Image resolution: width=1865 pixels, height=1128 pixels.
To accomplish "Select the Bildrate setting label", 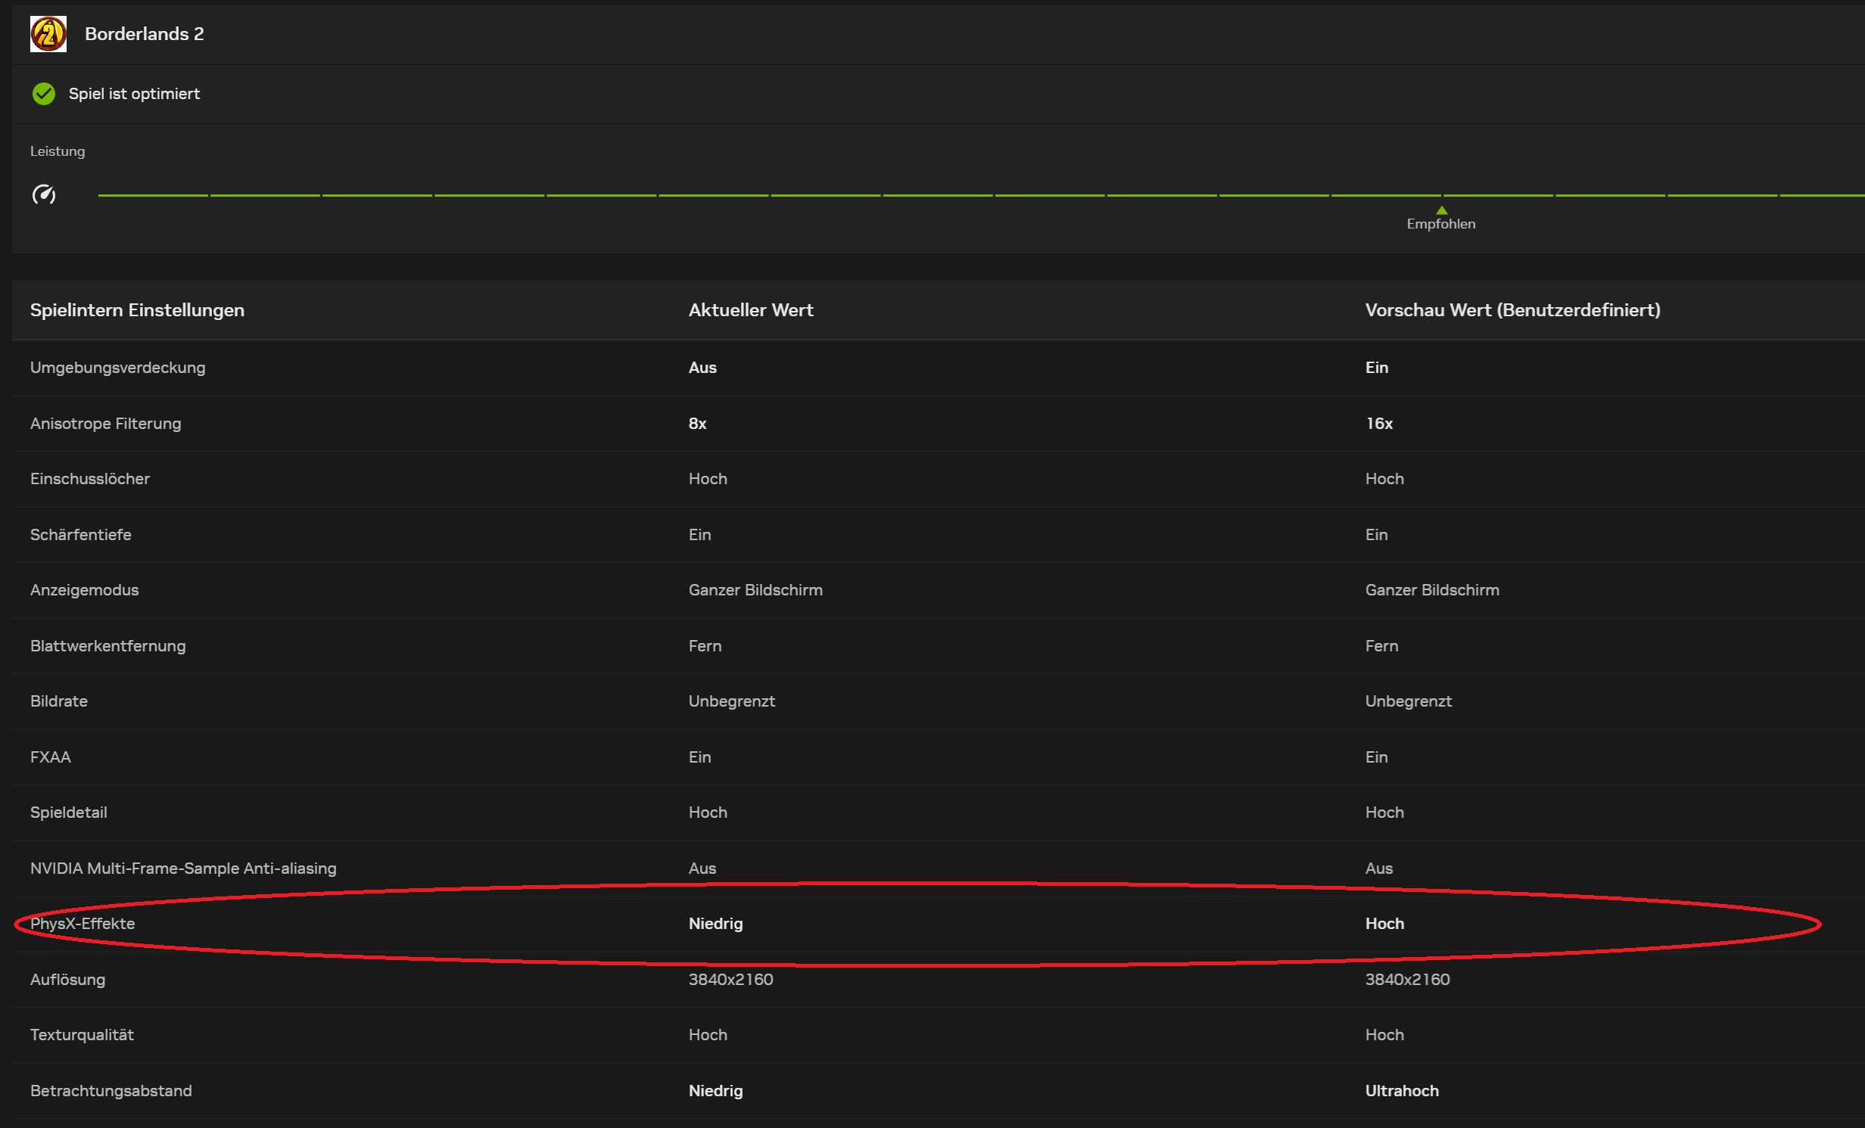I will point(59,701).
